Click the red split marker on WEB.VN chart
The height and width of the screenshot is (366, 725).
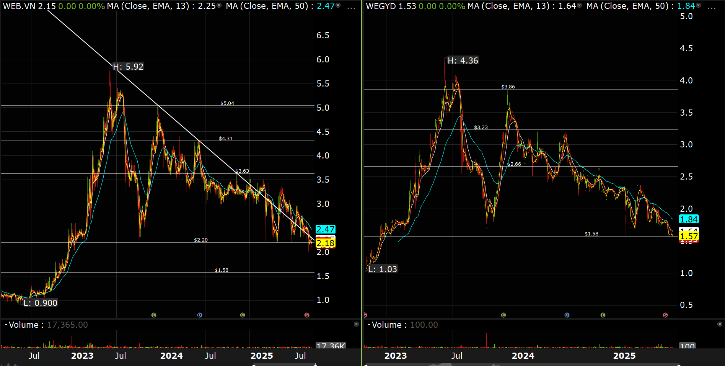pyautogui.click(x=306, y=315)
